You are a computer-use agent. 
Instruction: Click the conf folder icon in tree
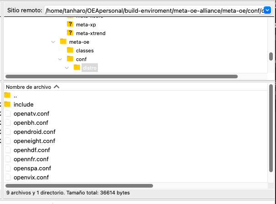tap(70, 59)
